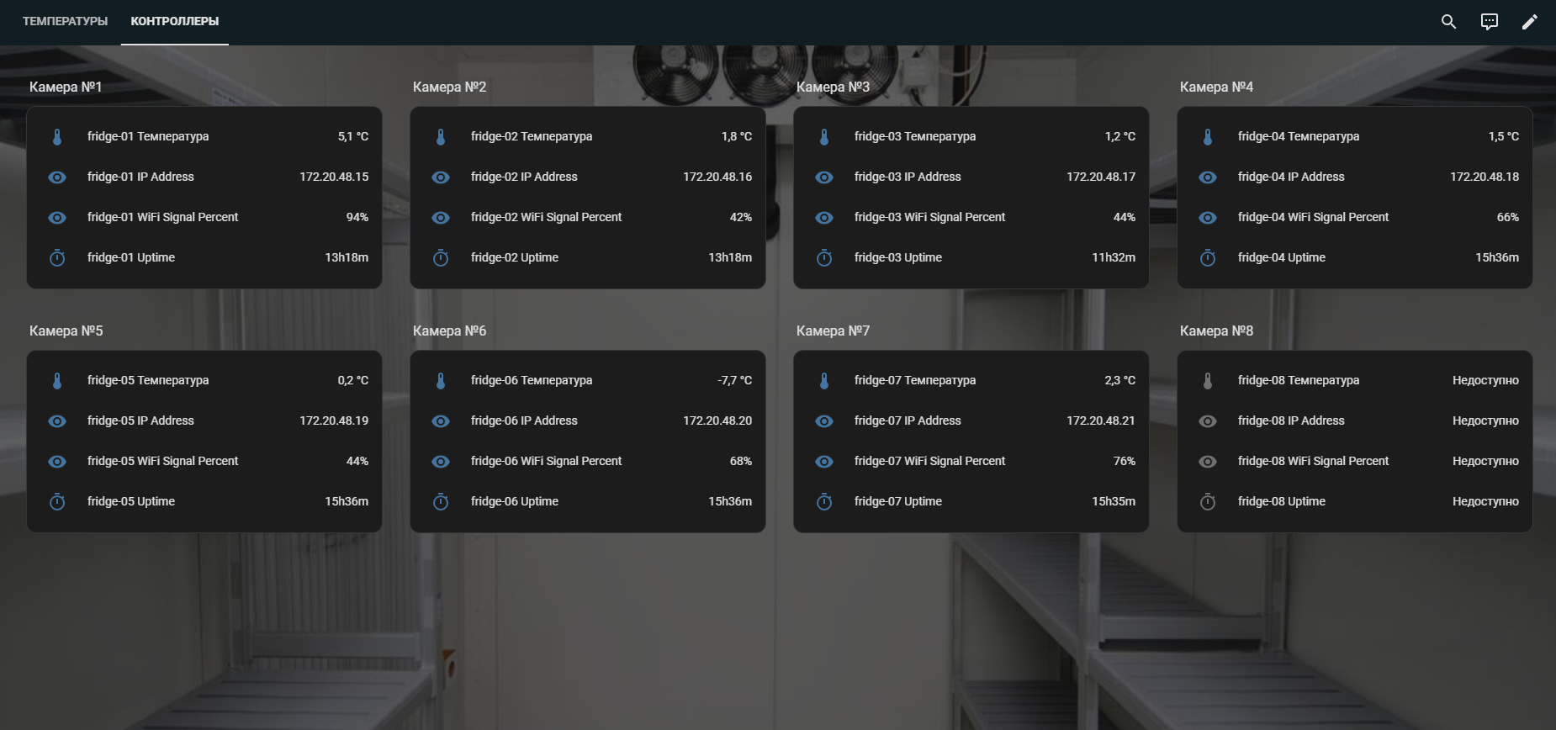
Task: Click the fridge-01 thermometer icon
Action: coord(57,137)
